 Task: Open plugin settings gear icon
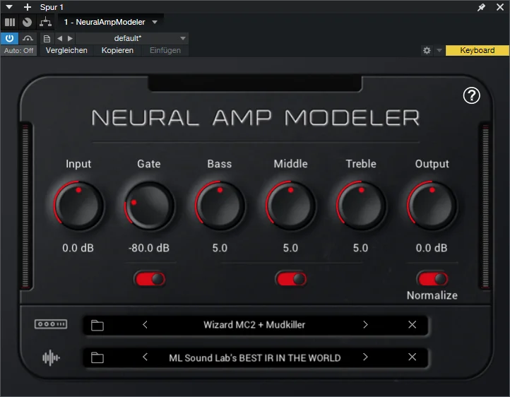427,50
